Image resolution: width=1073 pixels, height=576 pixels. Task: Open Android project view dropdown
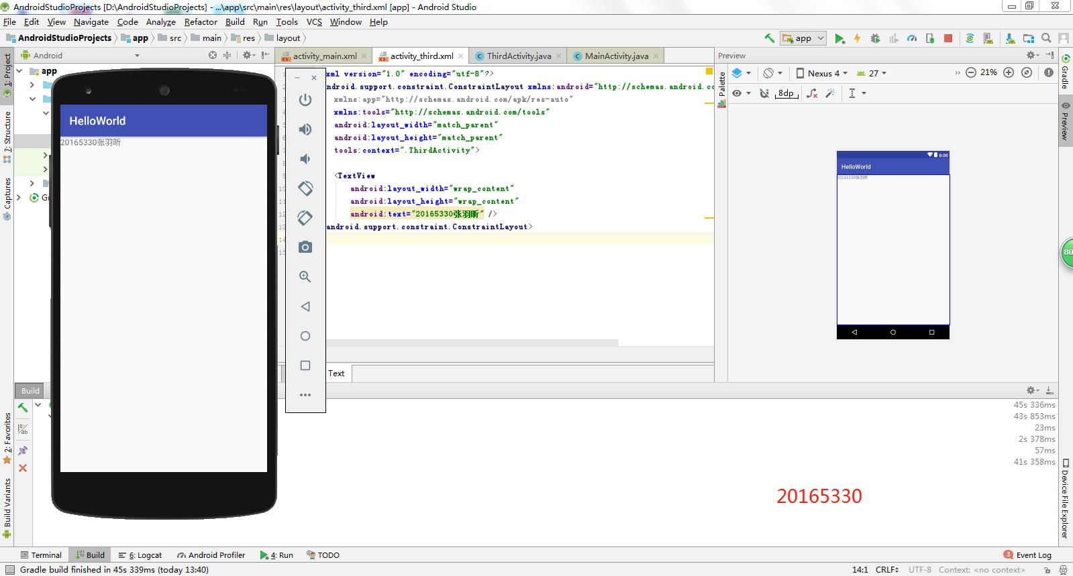[81, 56]
